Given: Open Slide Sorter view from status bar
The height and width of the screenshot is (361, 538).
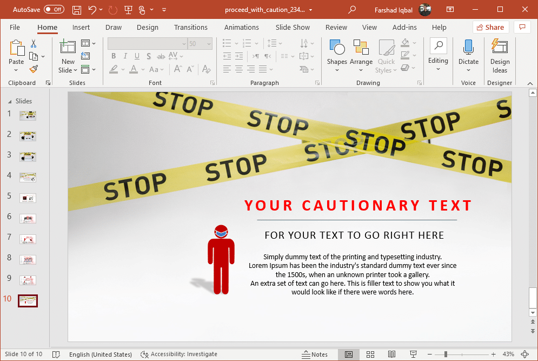Looking at the screenshot, I should tap(370, 355).
